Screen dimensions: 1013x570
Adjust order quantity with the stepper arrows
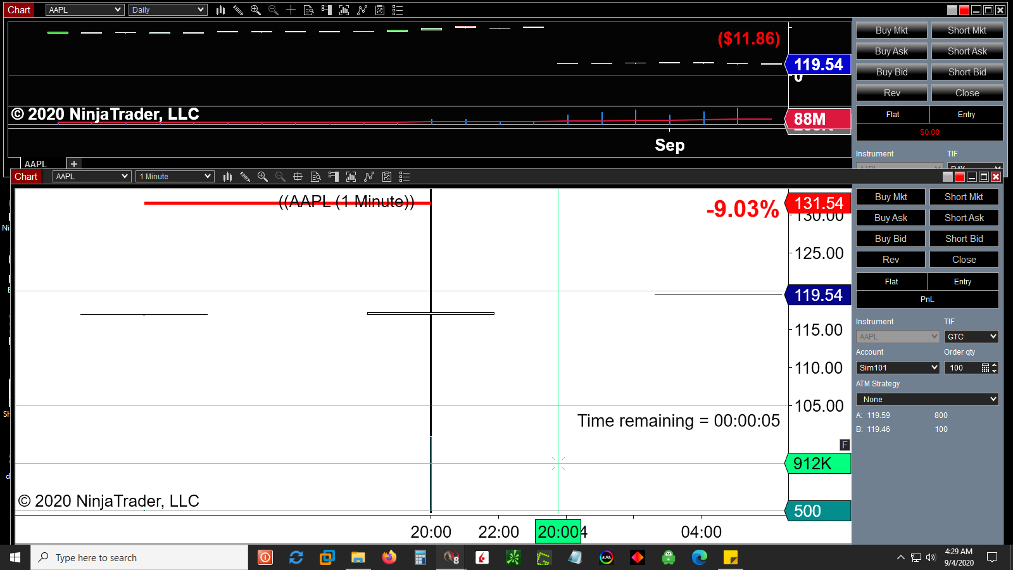995,368
